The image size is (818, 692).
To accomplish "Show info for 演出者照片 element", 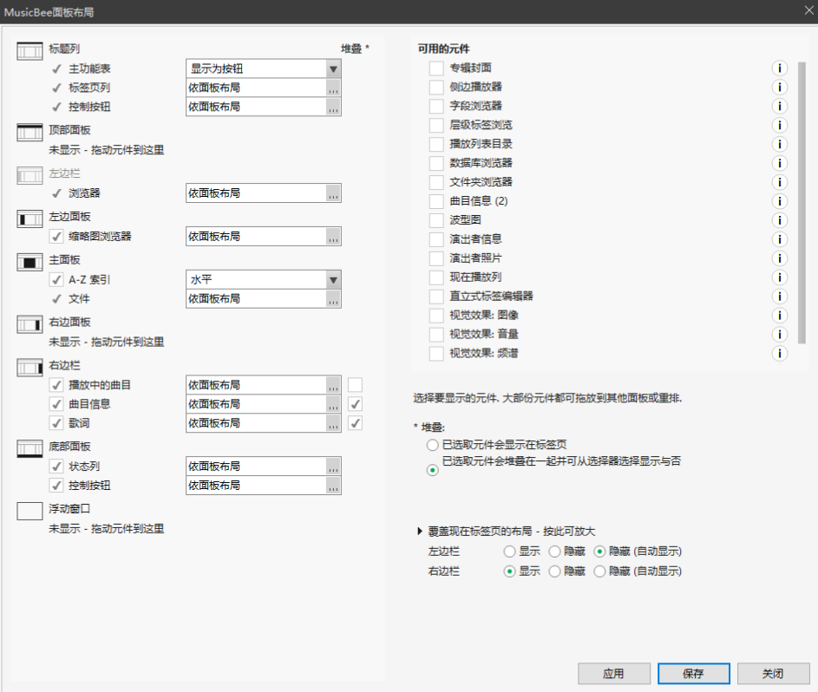I will (779, 258).
